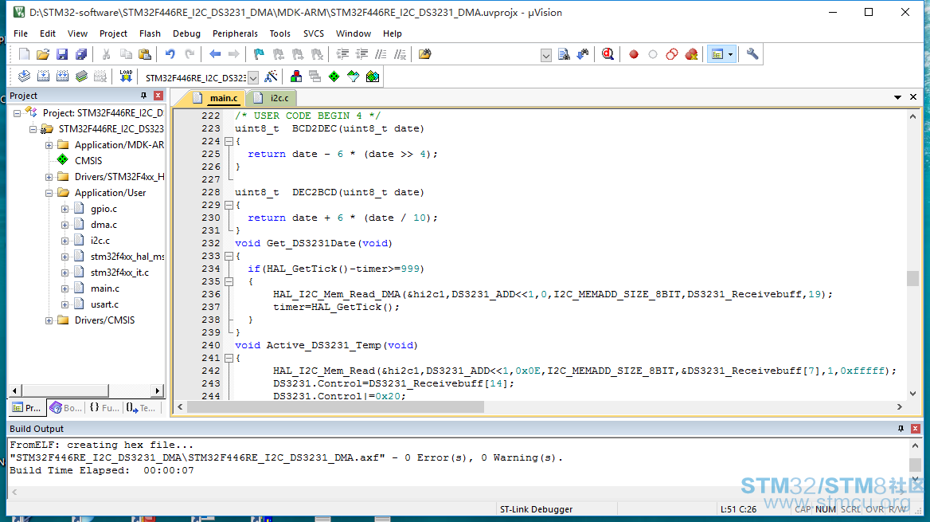Build target files icon
930x522 pixels.
pos(43,76)
